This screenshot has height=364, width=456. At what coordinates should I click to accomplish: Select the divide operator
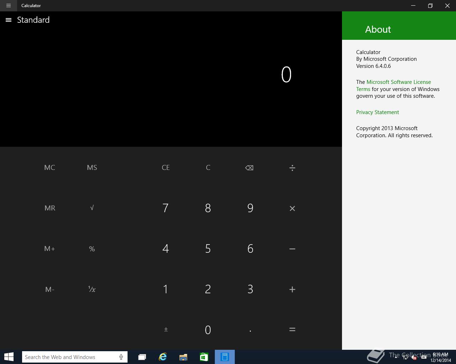tap(292, 168)
